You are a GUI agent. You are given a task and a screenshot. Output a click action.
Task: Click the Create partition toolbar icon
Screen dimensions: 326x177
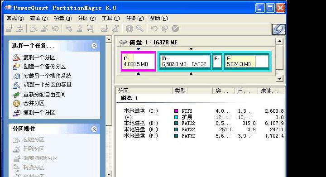(x=34, y=28)
